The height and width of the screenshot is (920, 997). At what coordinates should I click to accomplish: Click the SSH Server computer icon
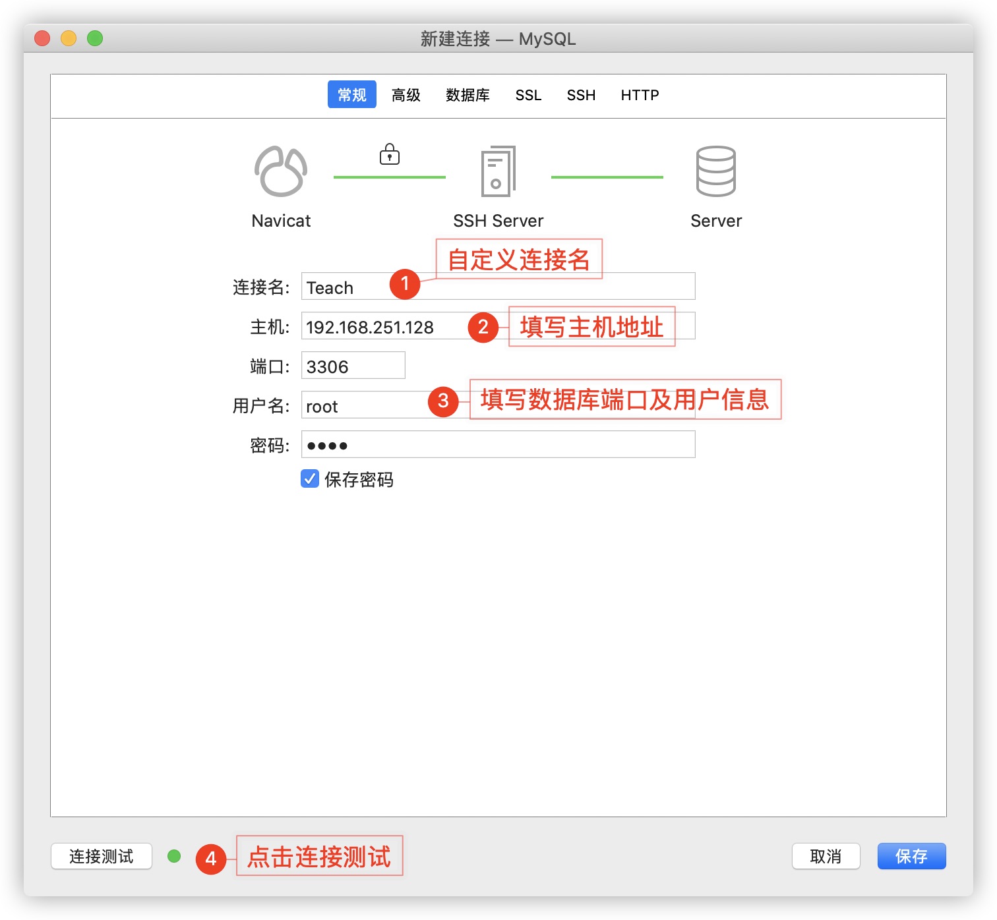[498, 171]
